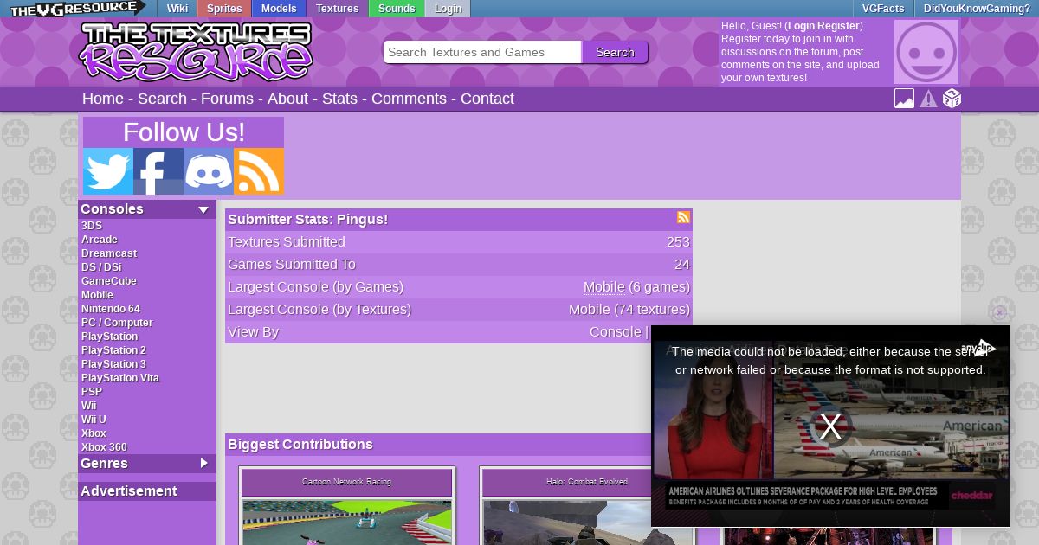This screenshot has width=1039, height=545.
Task: Open the orange RSS feed icon under Follow Us
Action: (259, 171)
